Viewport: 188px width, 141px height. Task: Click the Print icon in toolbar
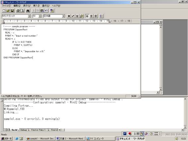(18, 11)
